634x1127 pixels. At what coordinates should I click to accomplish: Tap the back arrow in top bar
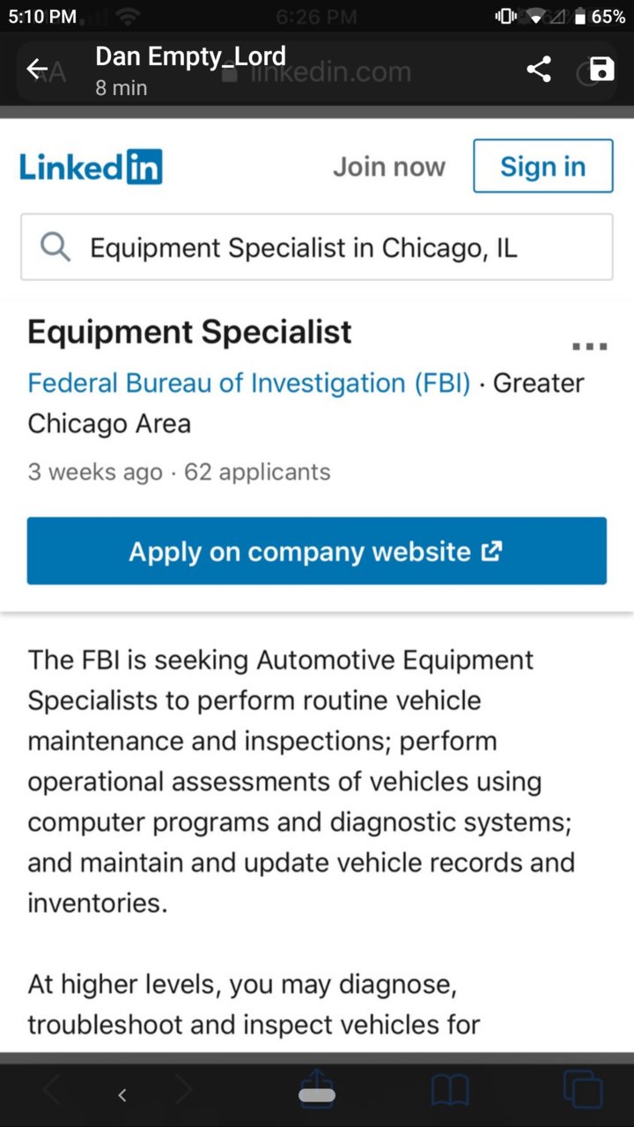click(37, 70)
